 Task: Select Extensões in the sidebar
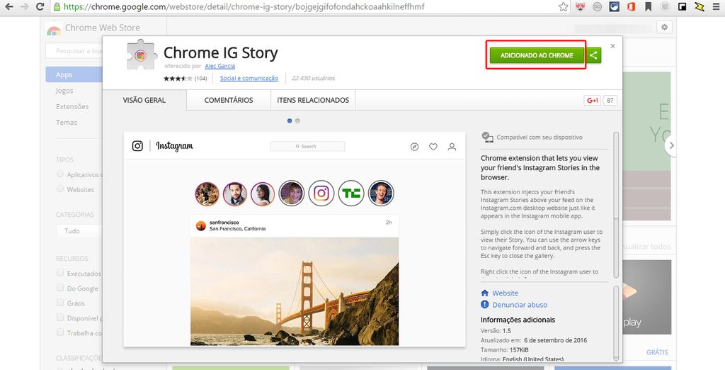coord(72,106)
